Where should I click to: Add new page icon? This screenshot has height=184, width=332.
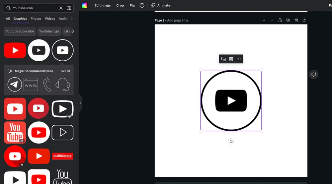click(x=304, y=20)
